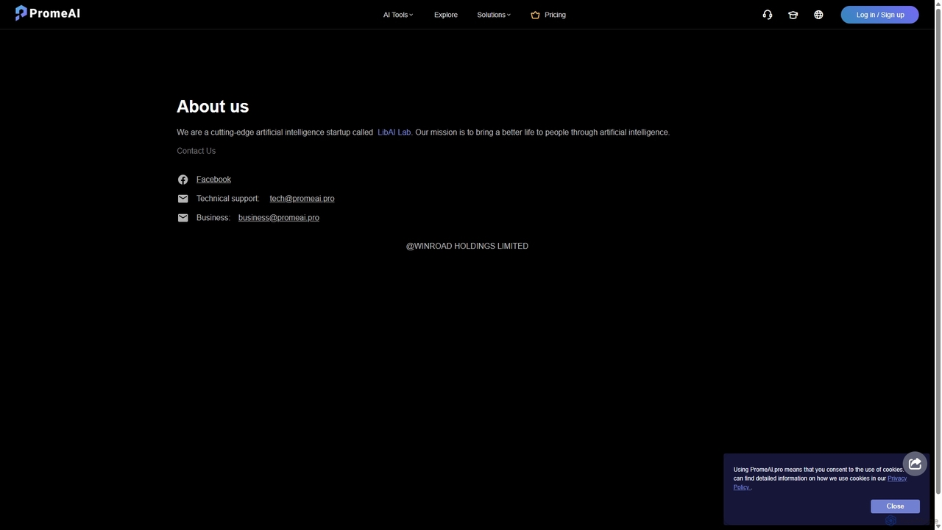The image size is (942, 530).
Task: Click the floating share arrow icon
Action: (915, 464)
